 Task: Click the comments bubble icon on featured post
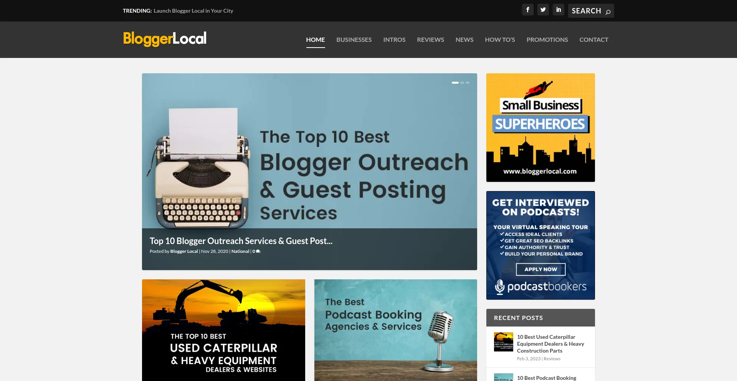258,252
